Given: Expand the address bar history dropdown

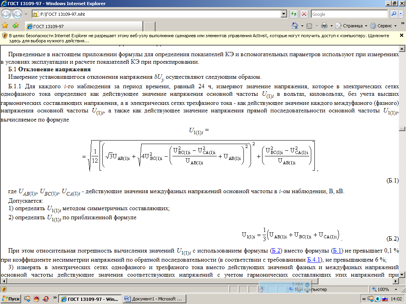Looking at the screenshot, I should [x=284, y=14].
